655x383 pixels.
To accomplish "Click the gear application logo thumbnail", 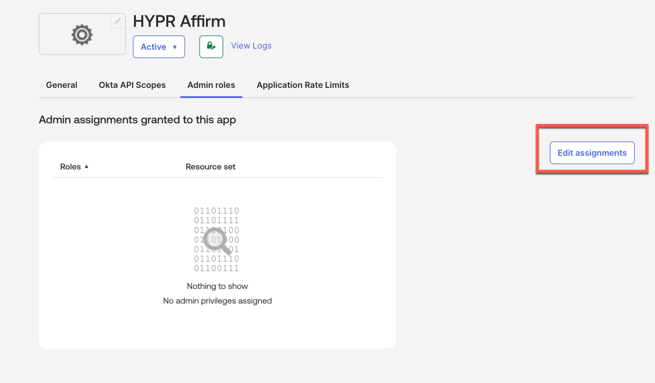I will pyautogui.click(x=82, y=34).
